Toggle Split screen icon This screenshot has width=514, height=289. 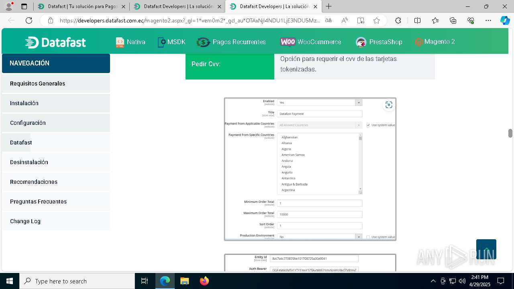[x=417, y=20]
